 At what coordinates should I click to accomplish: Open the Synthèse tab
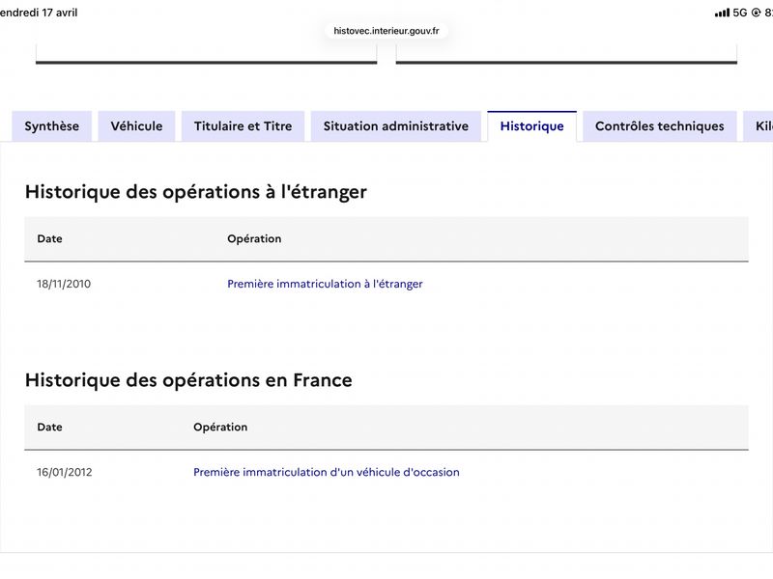(x=52, y=126)
